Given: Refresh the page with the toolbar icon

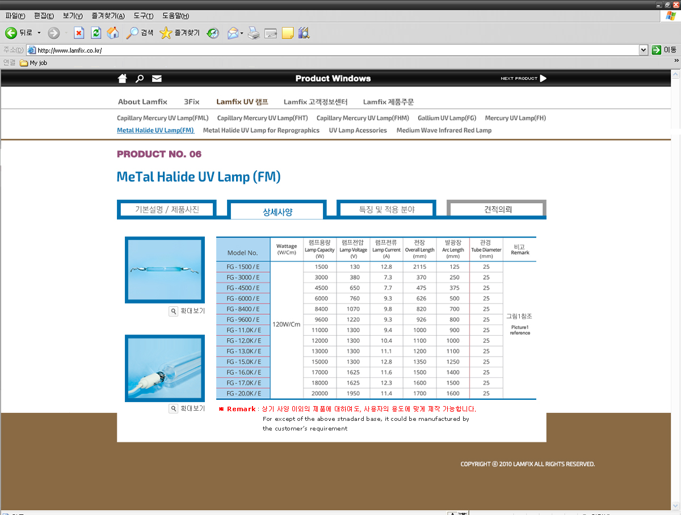Looking at the screenshot, I should point(96,33).
